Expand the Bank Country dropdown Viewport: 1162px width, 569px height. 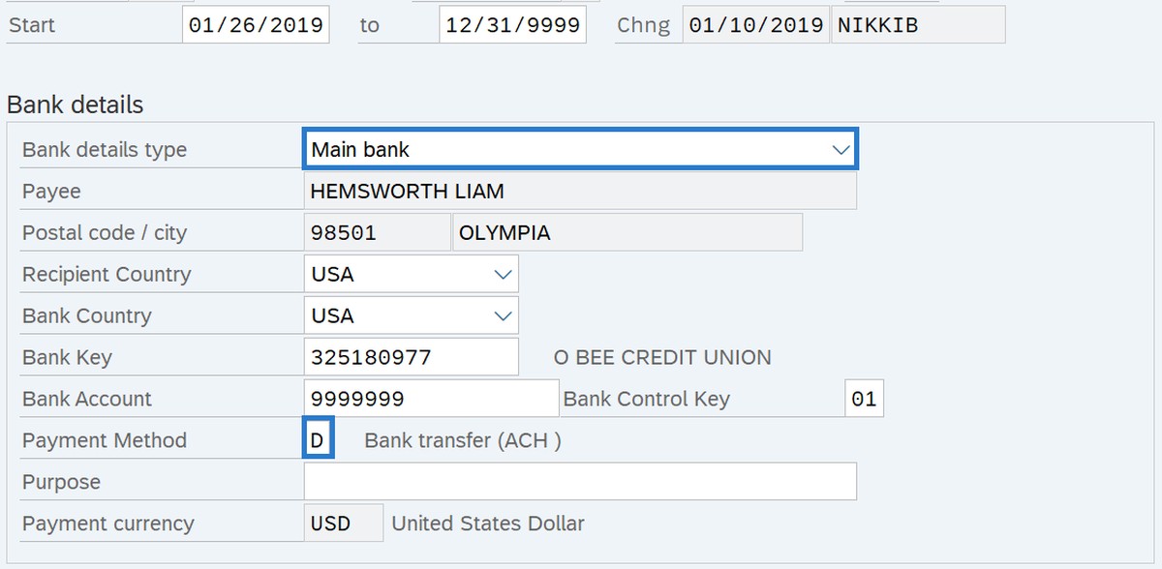click(503, 316)
